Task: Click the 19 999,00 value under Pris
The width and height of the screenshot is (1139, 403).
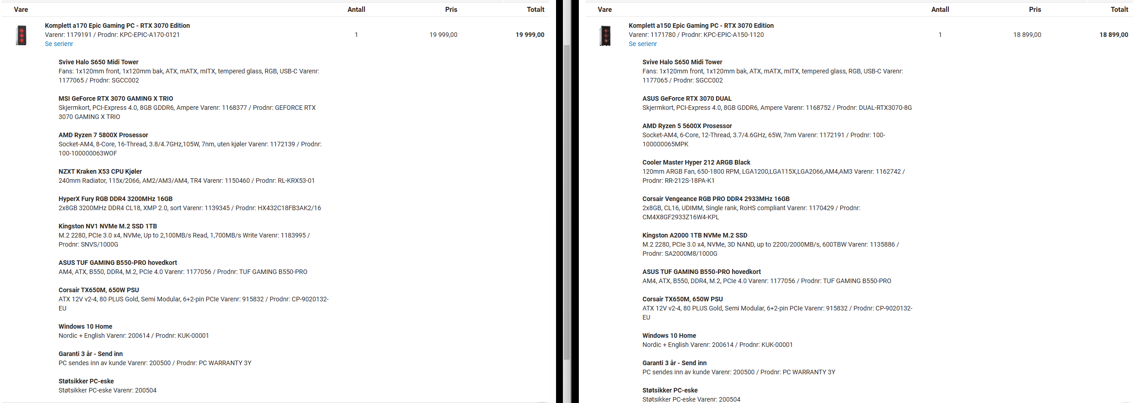Action: tap(443, 35)
